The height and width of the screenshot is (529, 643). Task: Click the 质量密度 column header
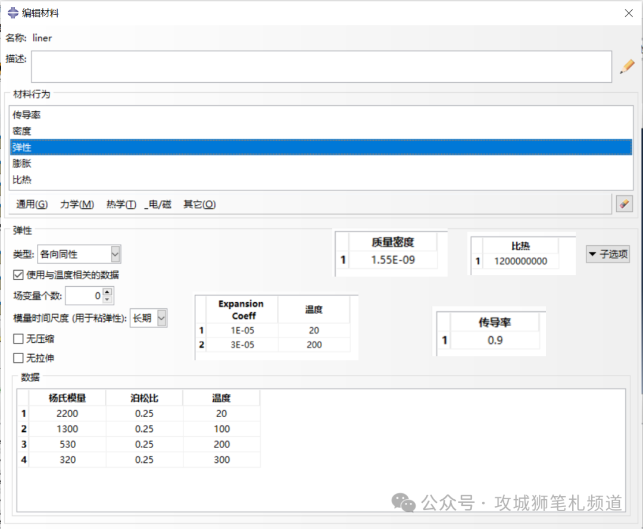(x=393, y=242)
